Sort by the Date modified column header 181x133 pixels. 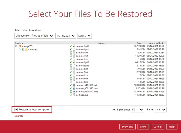pos(156,43)
